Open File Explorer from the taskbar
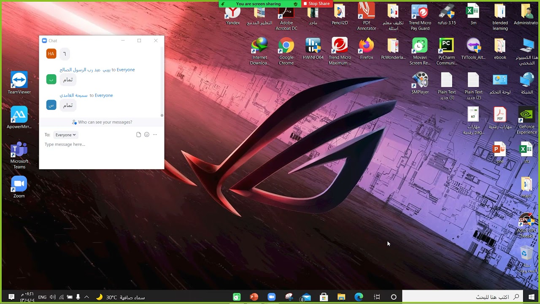Image resolution: width=540 pixels, height=304 pixels. pyautogui.click(x=341, y=297)
